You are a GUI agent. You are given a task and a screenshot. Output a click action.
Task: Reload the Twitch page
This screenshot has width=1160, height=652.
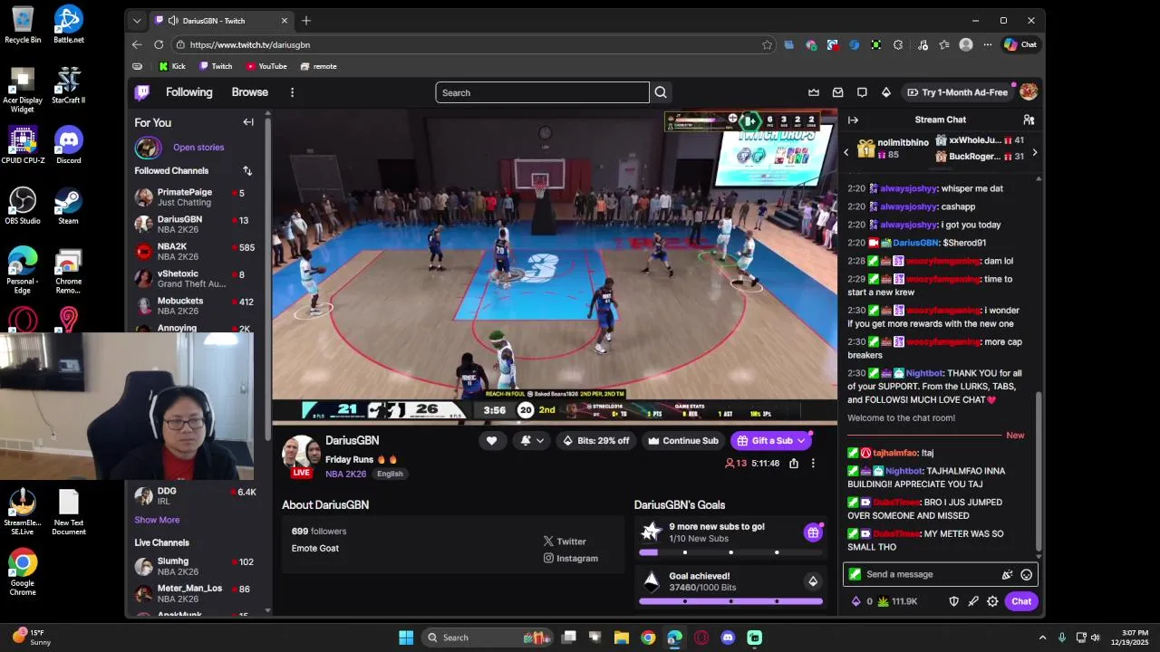(159, 44)
